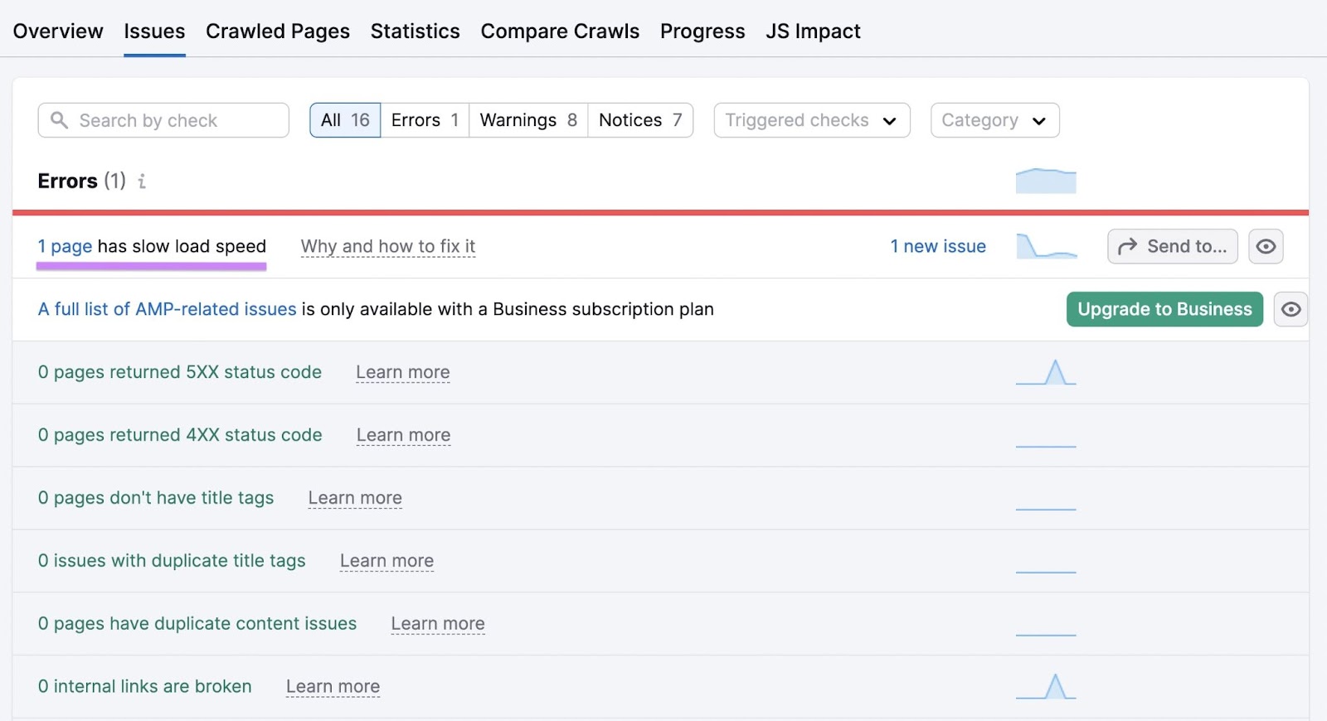Click 0 internal links are broken
The height and width of the screenshot is (721, 1327).
(x=145, y=686)
